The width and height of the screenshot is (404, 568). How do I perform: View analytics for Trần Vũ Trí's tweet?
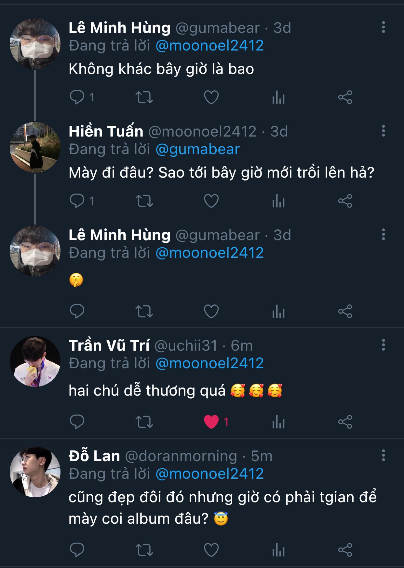click(278, 422)
